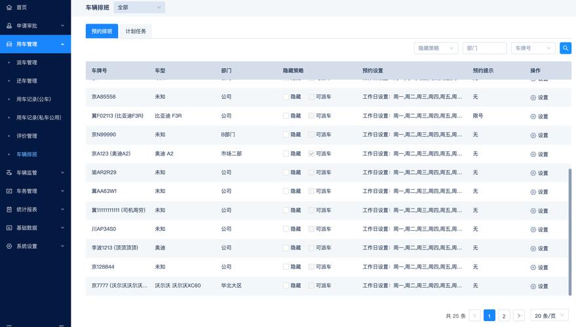Uncheck 可派车 for 京A123 奥迪A2

311,154
